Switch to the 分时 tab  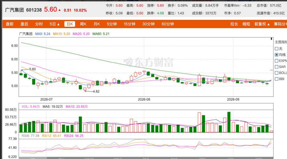click(39, 24)
